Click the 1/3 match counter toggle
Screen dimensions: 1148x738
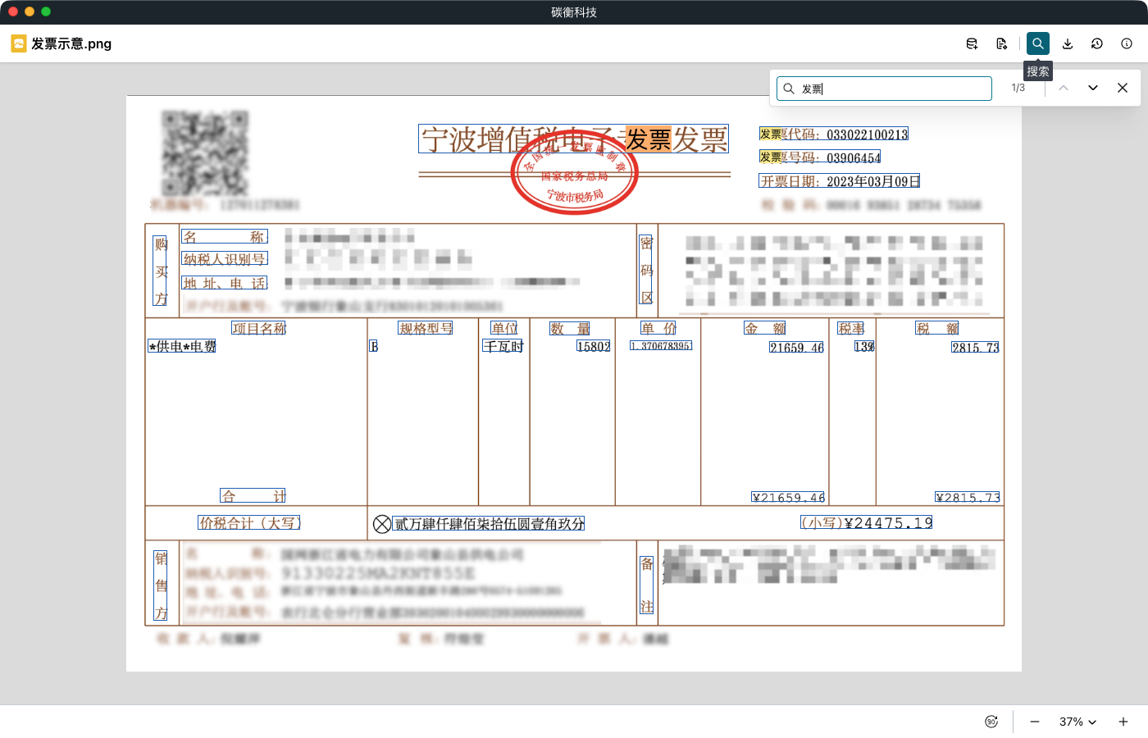coord(1019,88)
